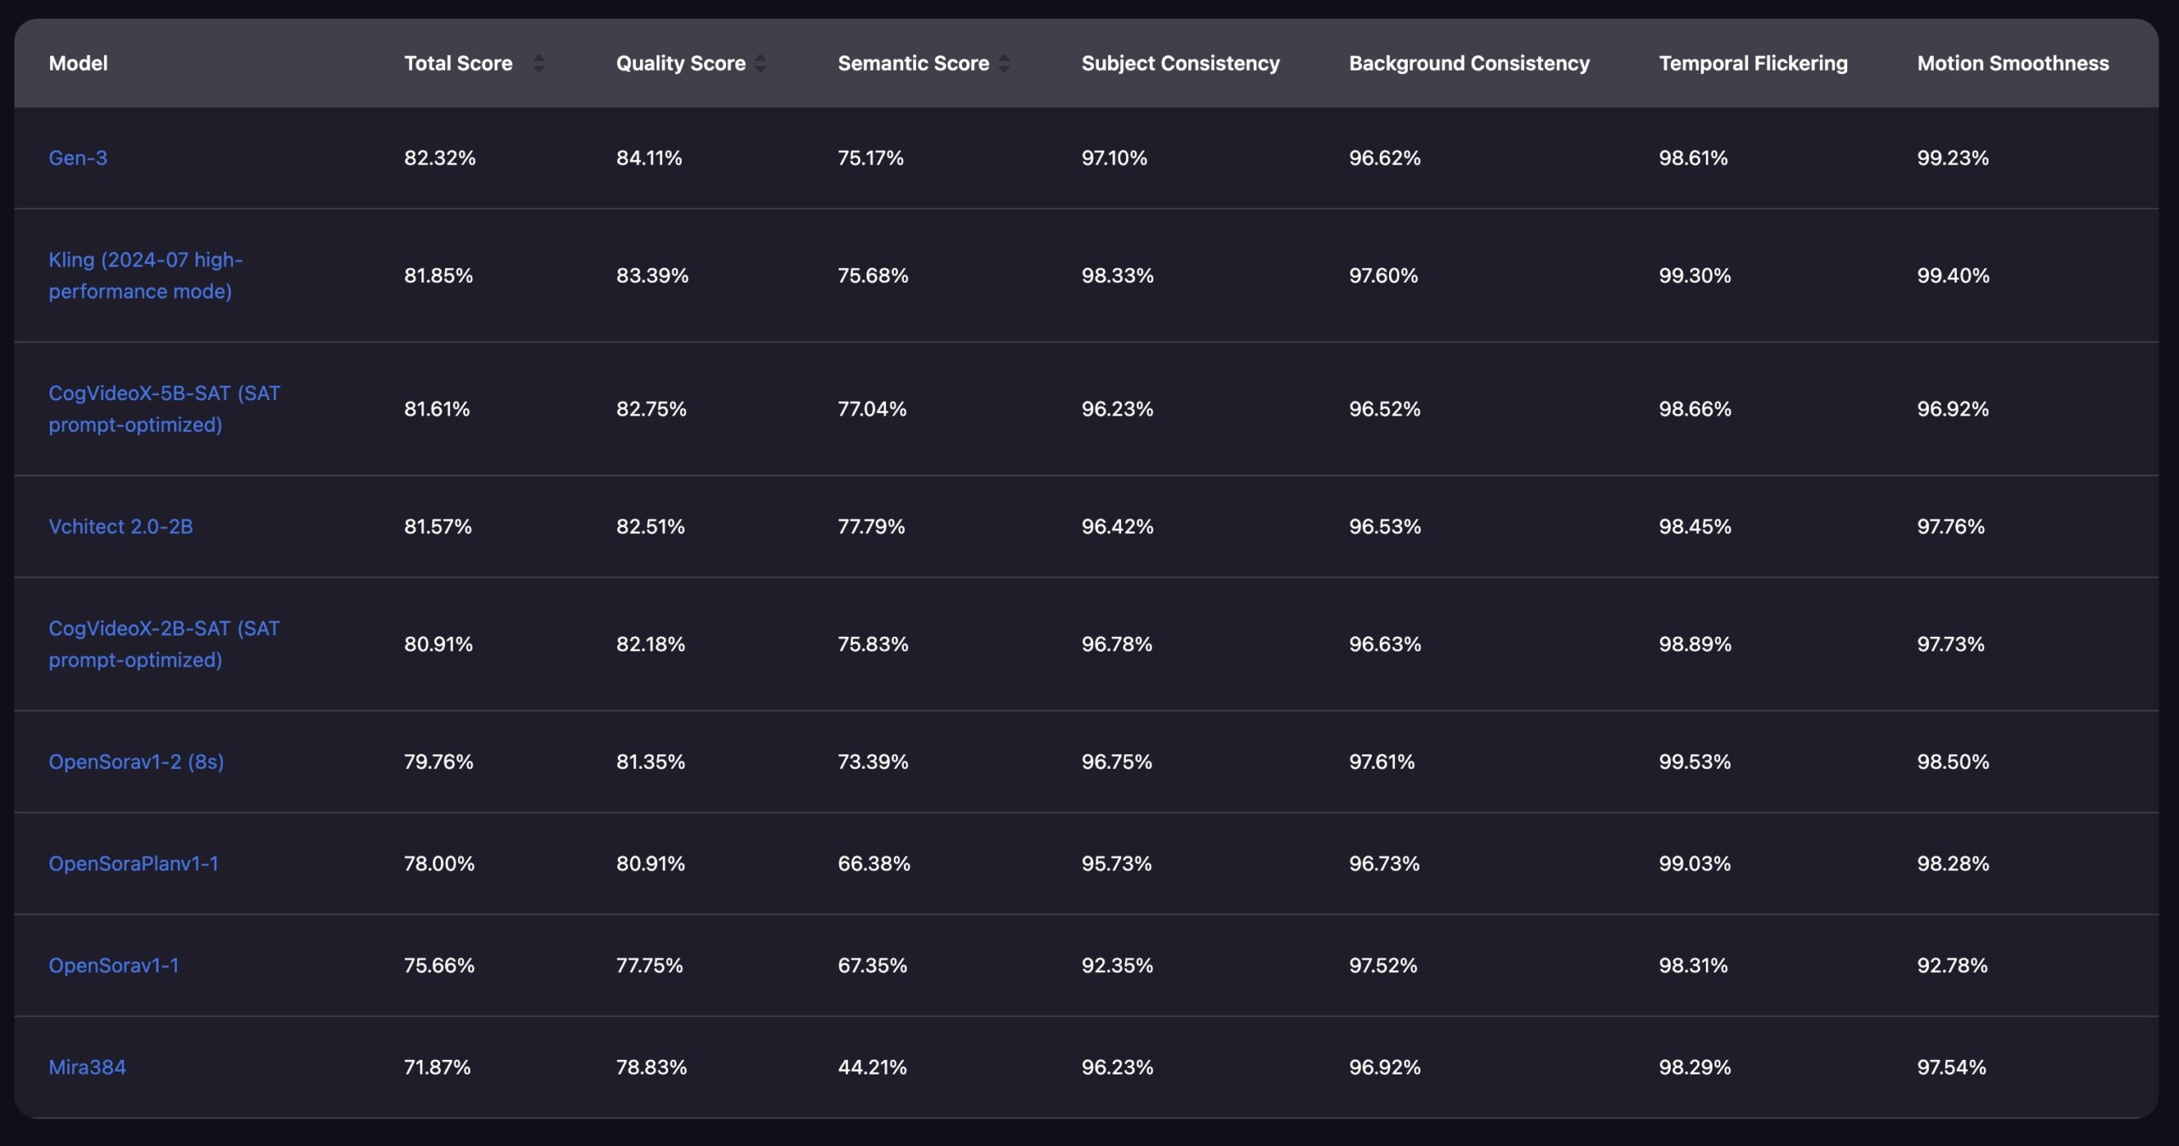Click the Semantic Score column header

[913, 63]
